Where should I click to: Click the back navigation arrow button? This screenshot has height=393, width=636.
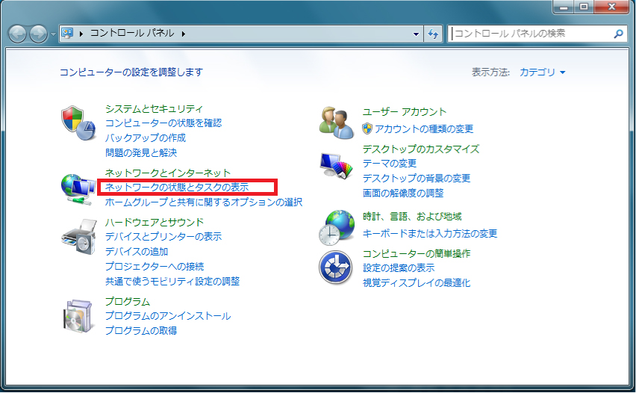tap(17, 34)
